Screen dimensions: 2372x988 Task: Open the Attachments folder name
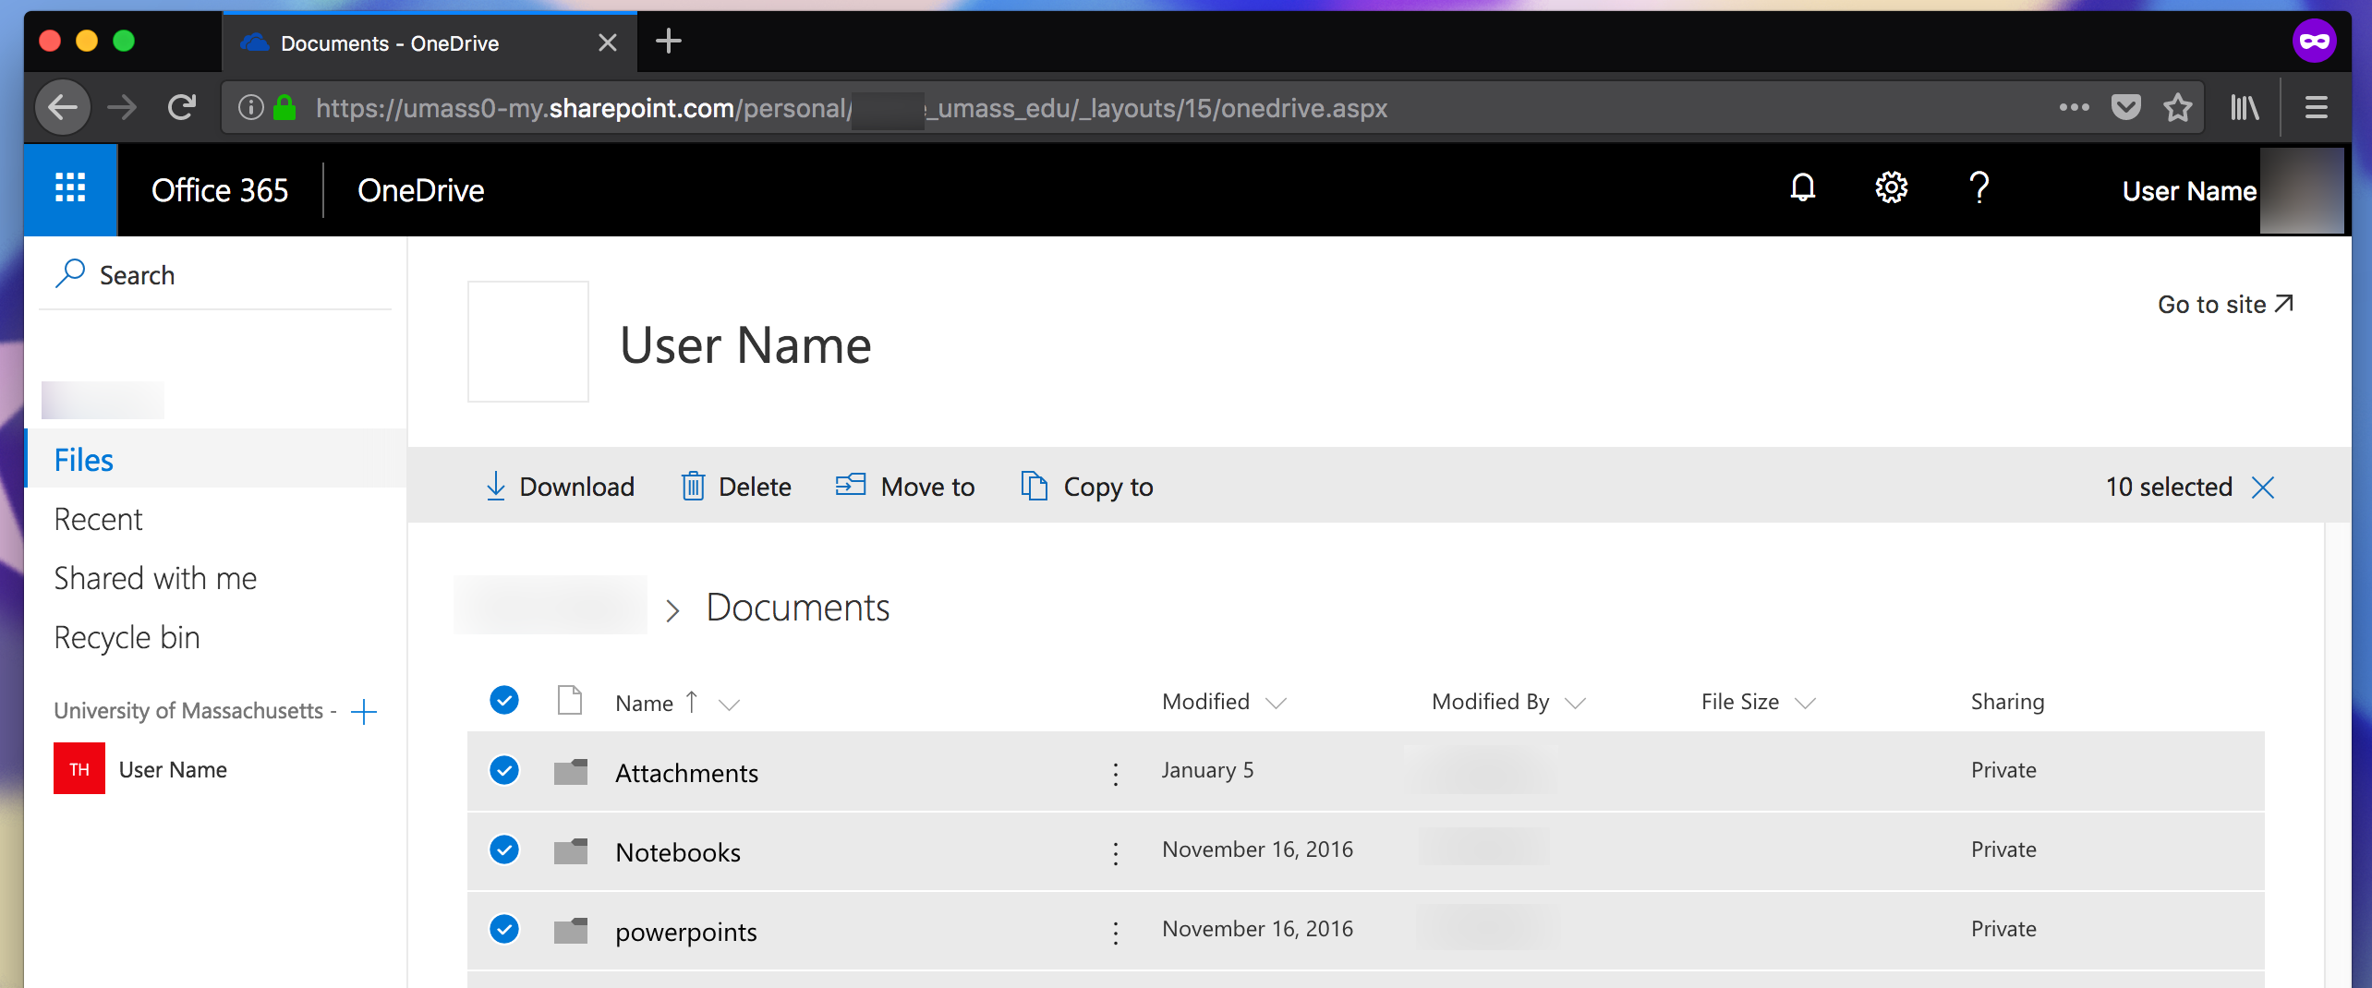point(687,773)
